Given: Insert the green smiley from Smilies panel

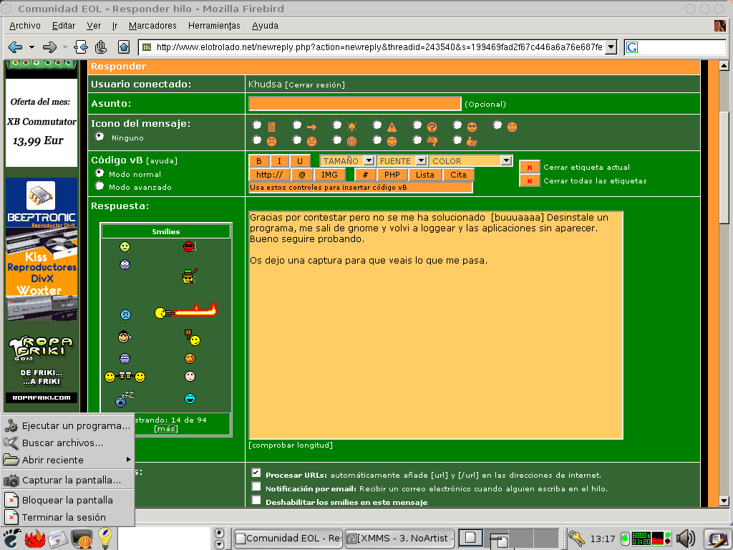Looking at the screenshot, I should click(125, 246).
